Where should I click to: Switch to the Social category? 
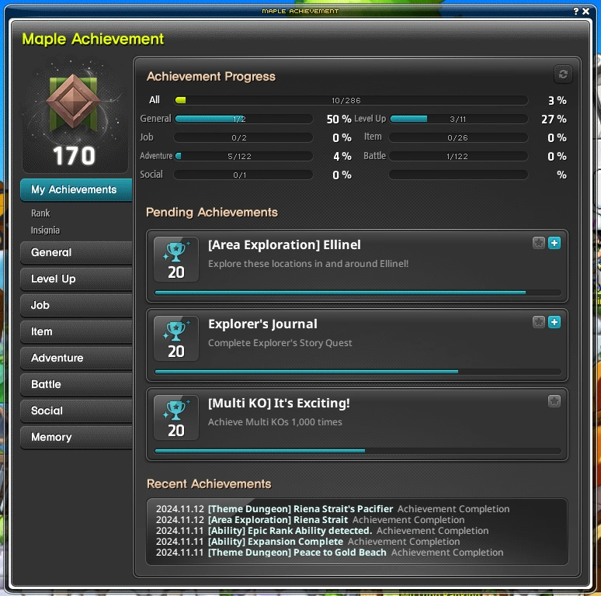[76, 411]
